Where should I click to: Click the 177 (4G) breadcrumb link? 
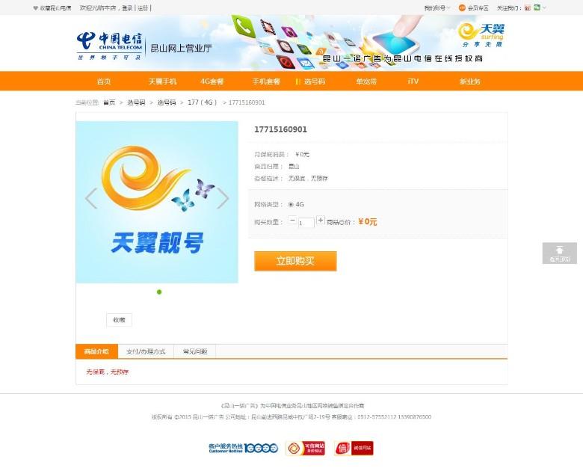(203, 102)
